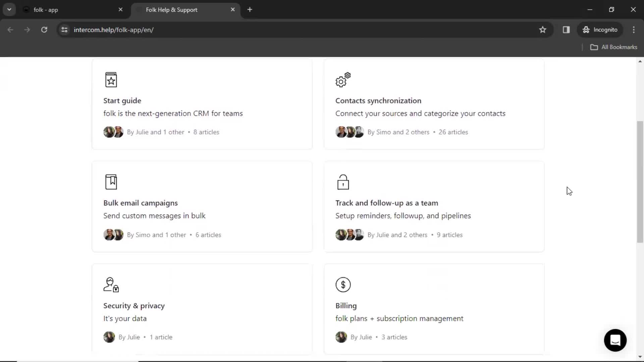Image resolution: width=644 pixels, height=362 pixels.
Task: Click author avatars on Start guide card
Action: [113, 132]
